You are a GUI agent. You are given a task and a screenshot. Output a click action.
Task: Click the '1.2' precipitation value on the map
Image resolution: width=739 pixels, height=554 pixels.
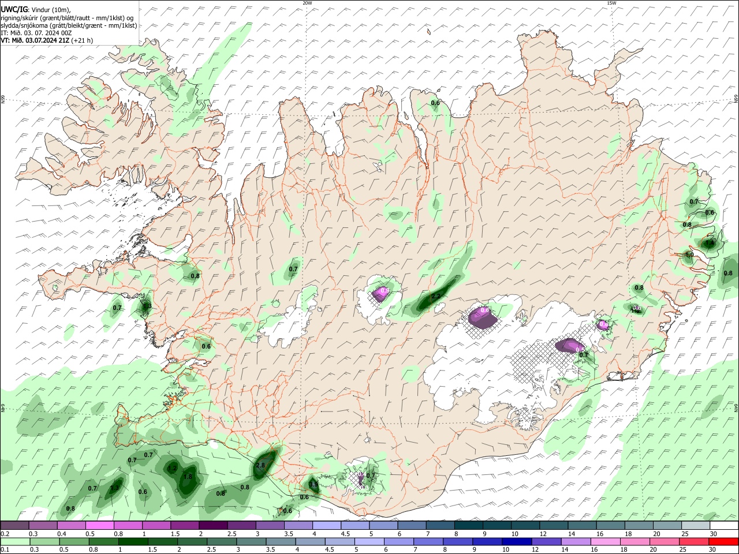coord(172,469)
